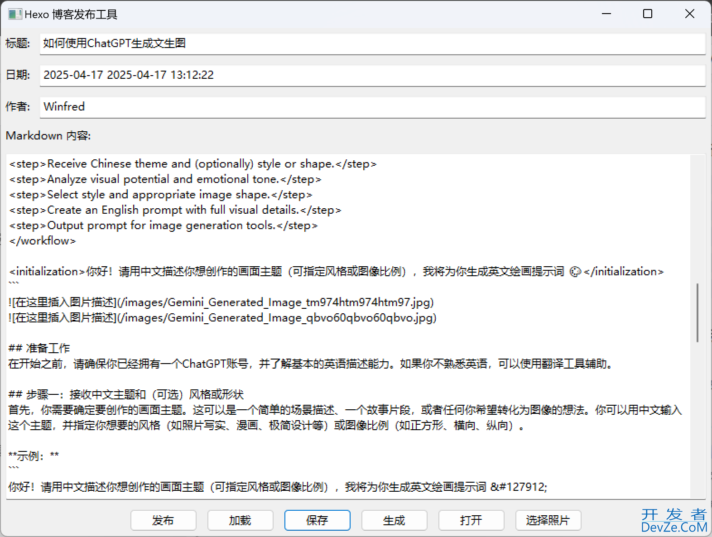Focus the 标题 title input field
Screen dimensions: 712x537
point(372,43)
